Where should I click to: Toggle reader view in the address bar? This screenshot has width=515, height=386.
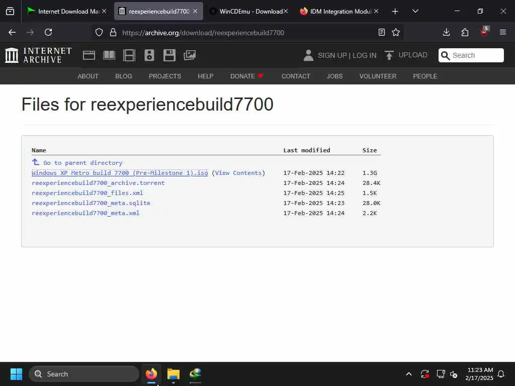[381, 32]
